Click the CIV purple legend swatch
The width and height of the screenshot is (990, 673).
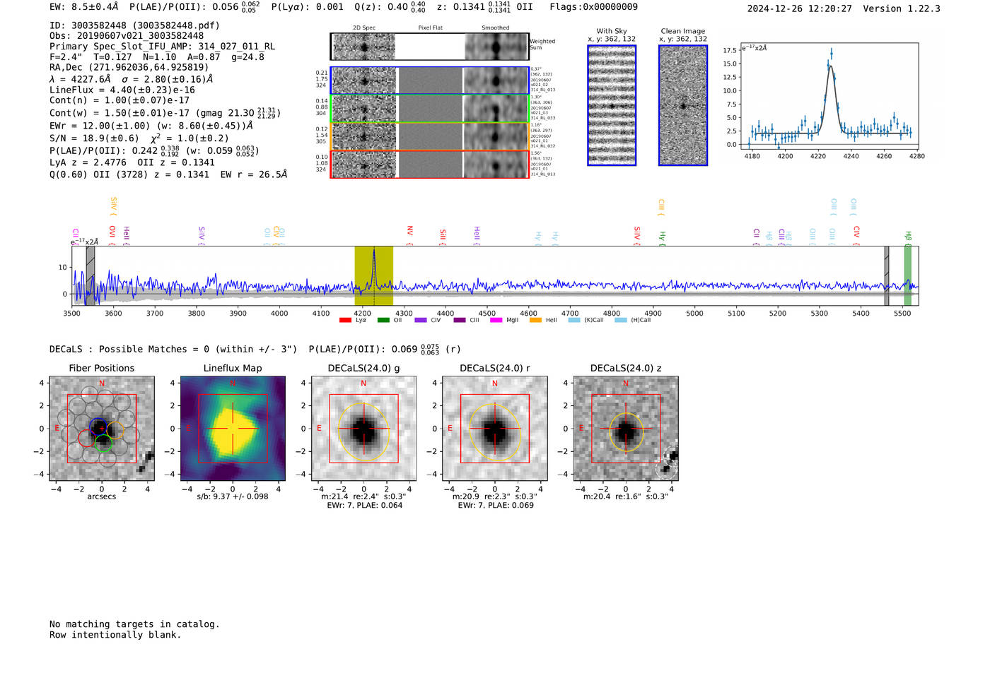[421, 321]
